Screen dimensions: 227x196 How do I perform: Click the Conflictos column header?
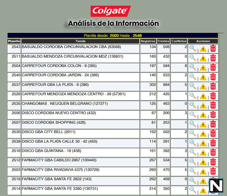[x=179, y=41]
